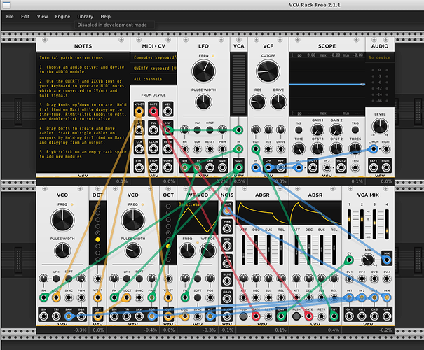This screenshot has width=424, height=350.
Task: Click the Scope GAIN 1 knob
Action: tap(317, 130)
